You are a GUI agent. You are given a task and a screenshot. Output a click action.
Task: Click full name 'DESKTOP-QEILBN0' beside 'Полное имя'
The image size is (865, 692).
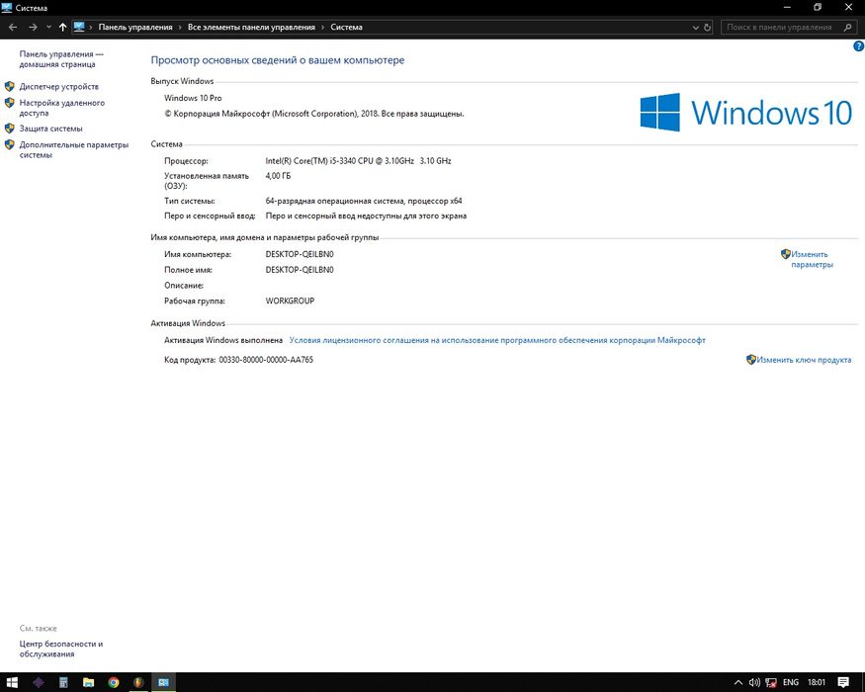coord(300,270)
